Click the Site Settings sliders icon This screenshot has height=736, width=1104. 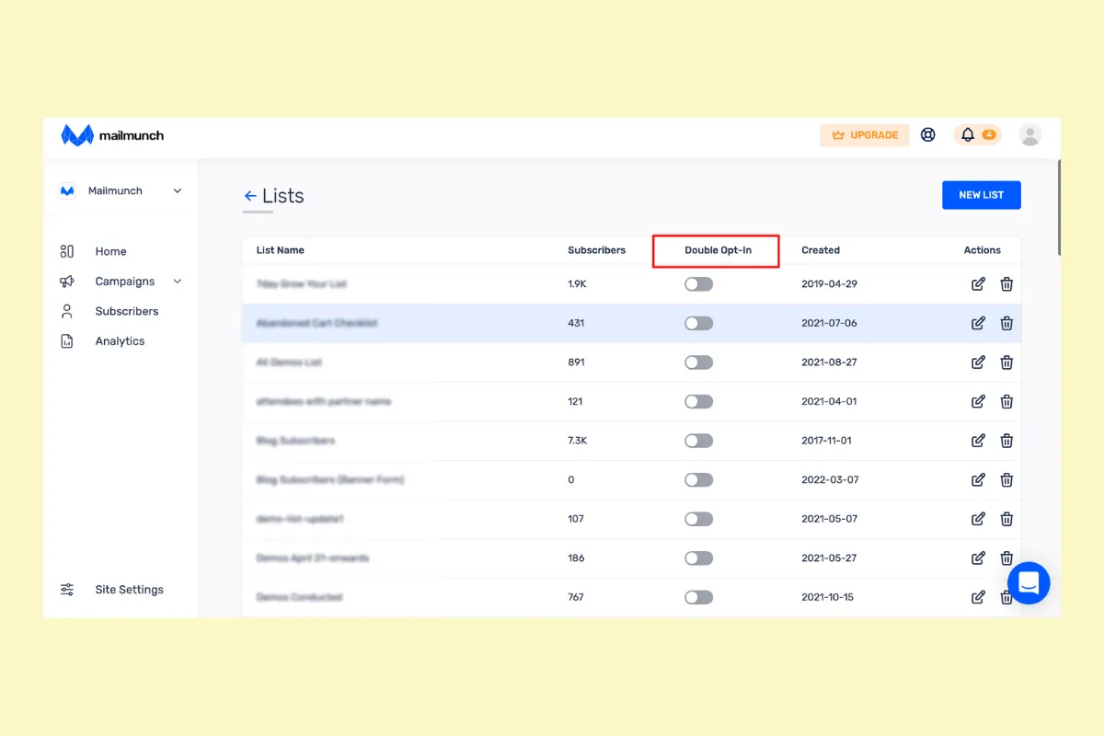pyautogui.click(x=67, y=590)
